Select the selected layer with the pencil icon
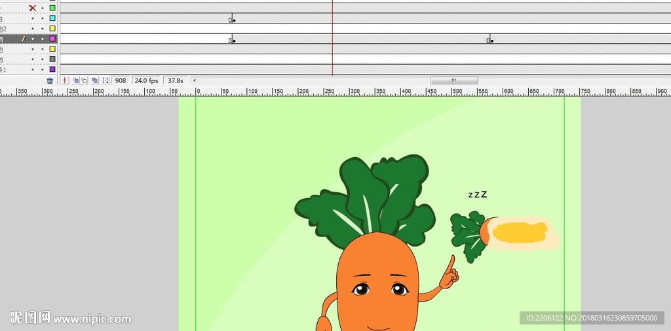The width and height of the screenshot is (671, 331). click(28, 39)
